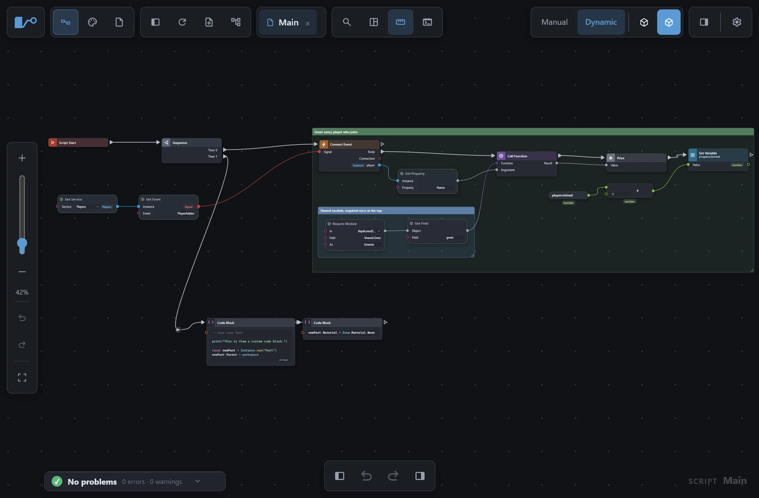Open the color palette theme icon
The image size is (759, 498).
point(92,22)
